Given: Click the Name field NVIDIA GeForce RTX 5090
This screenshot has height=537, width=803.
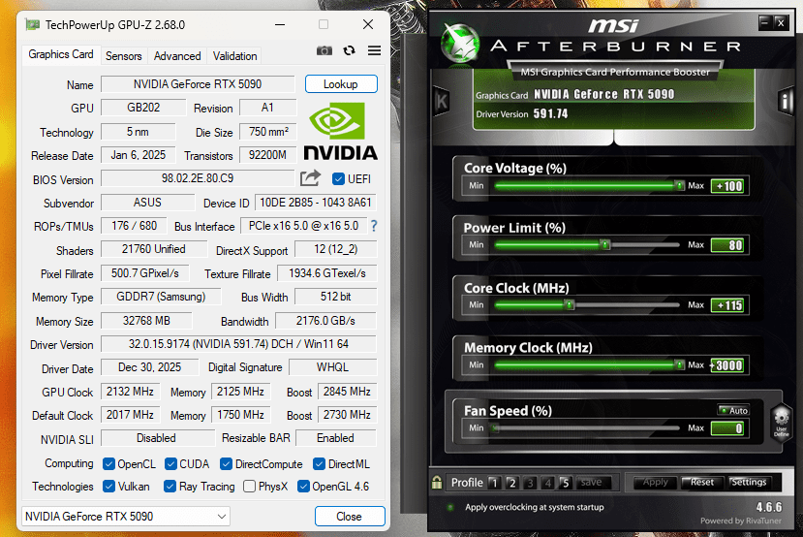Looking at the screenshot, I should (x=198, y=84).
